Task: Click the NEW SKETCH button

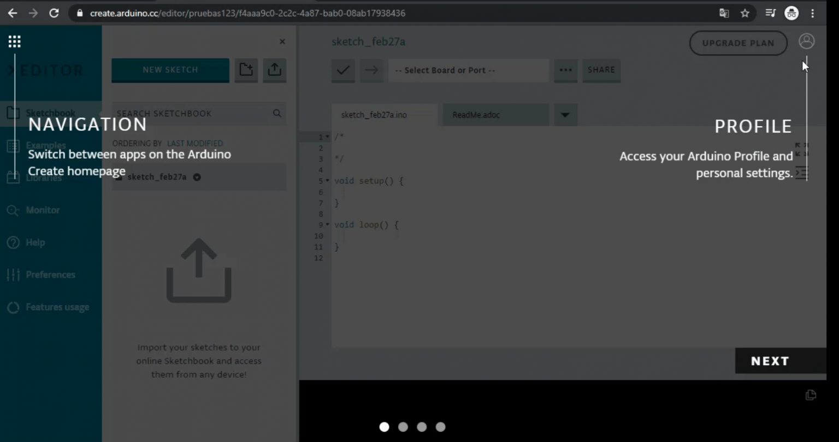Action: click(170, 70)
